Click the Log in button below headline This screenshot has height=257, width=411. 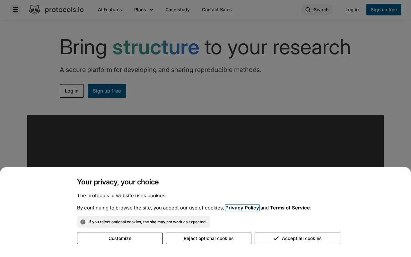72,91
